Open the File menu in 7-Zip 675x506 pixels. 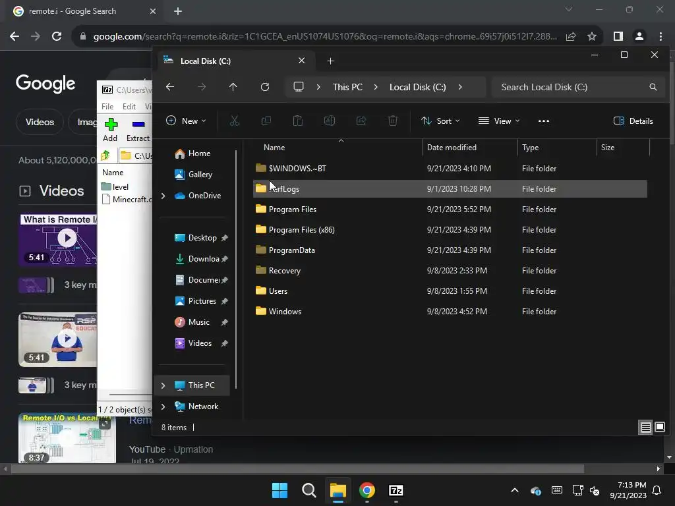pos(107,107)
